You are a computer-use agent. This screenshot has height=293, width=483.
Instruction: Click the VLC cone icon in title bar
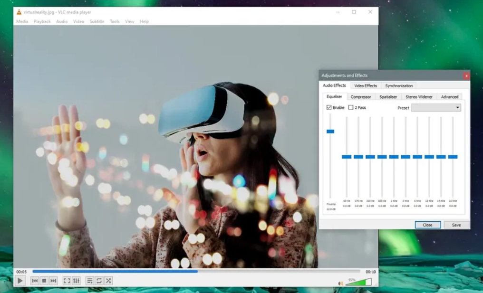click(x=19, y=12)
